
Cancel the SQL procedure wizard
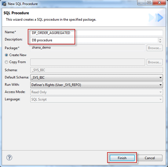(150, 158)
